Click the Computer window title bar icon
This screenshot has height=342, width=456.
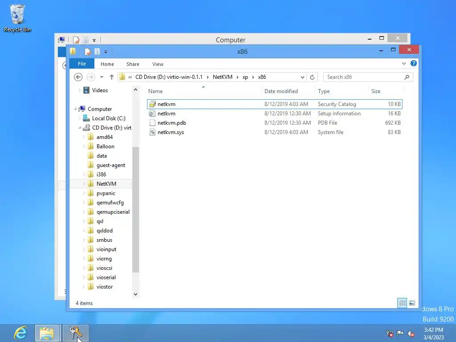(61, 40)
